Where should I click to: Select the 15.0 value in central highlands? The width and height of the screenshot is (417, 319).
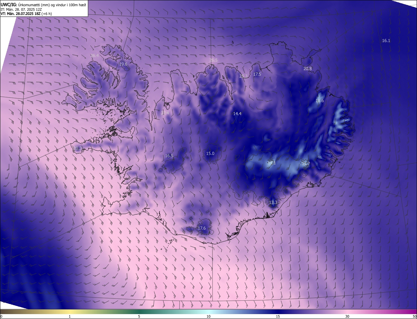point(210,154)
